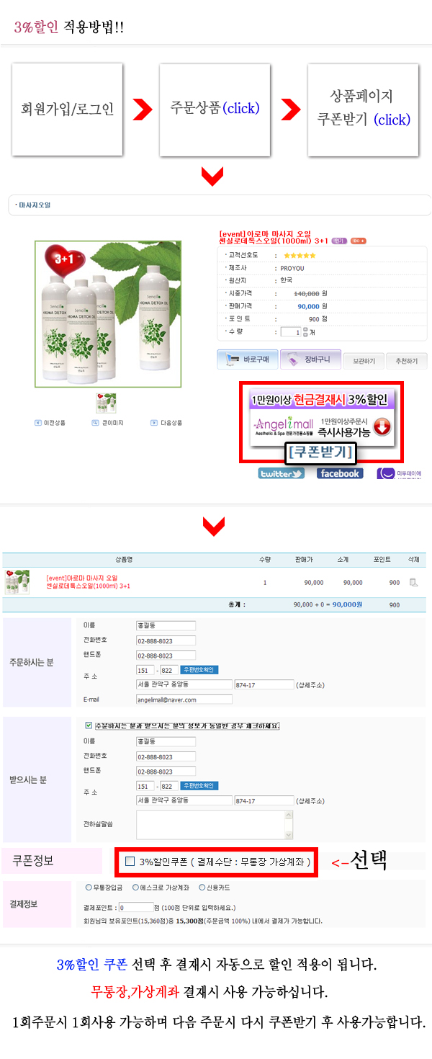432x1059 pixels.
Task: Go to 다음상품 next product
Action: pyautogui.click(x=166, y=423)
